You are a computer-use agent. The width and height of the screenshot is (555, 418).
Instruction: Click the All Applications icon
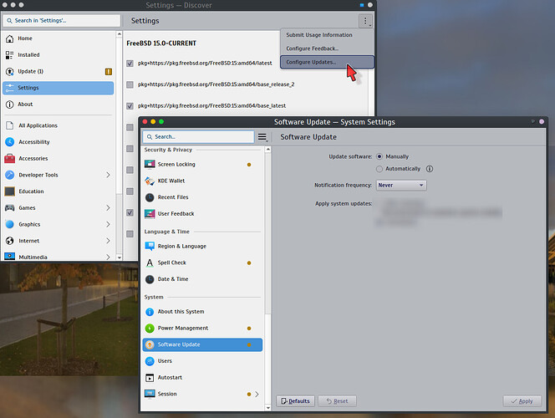point(9,125)
